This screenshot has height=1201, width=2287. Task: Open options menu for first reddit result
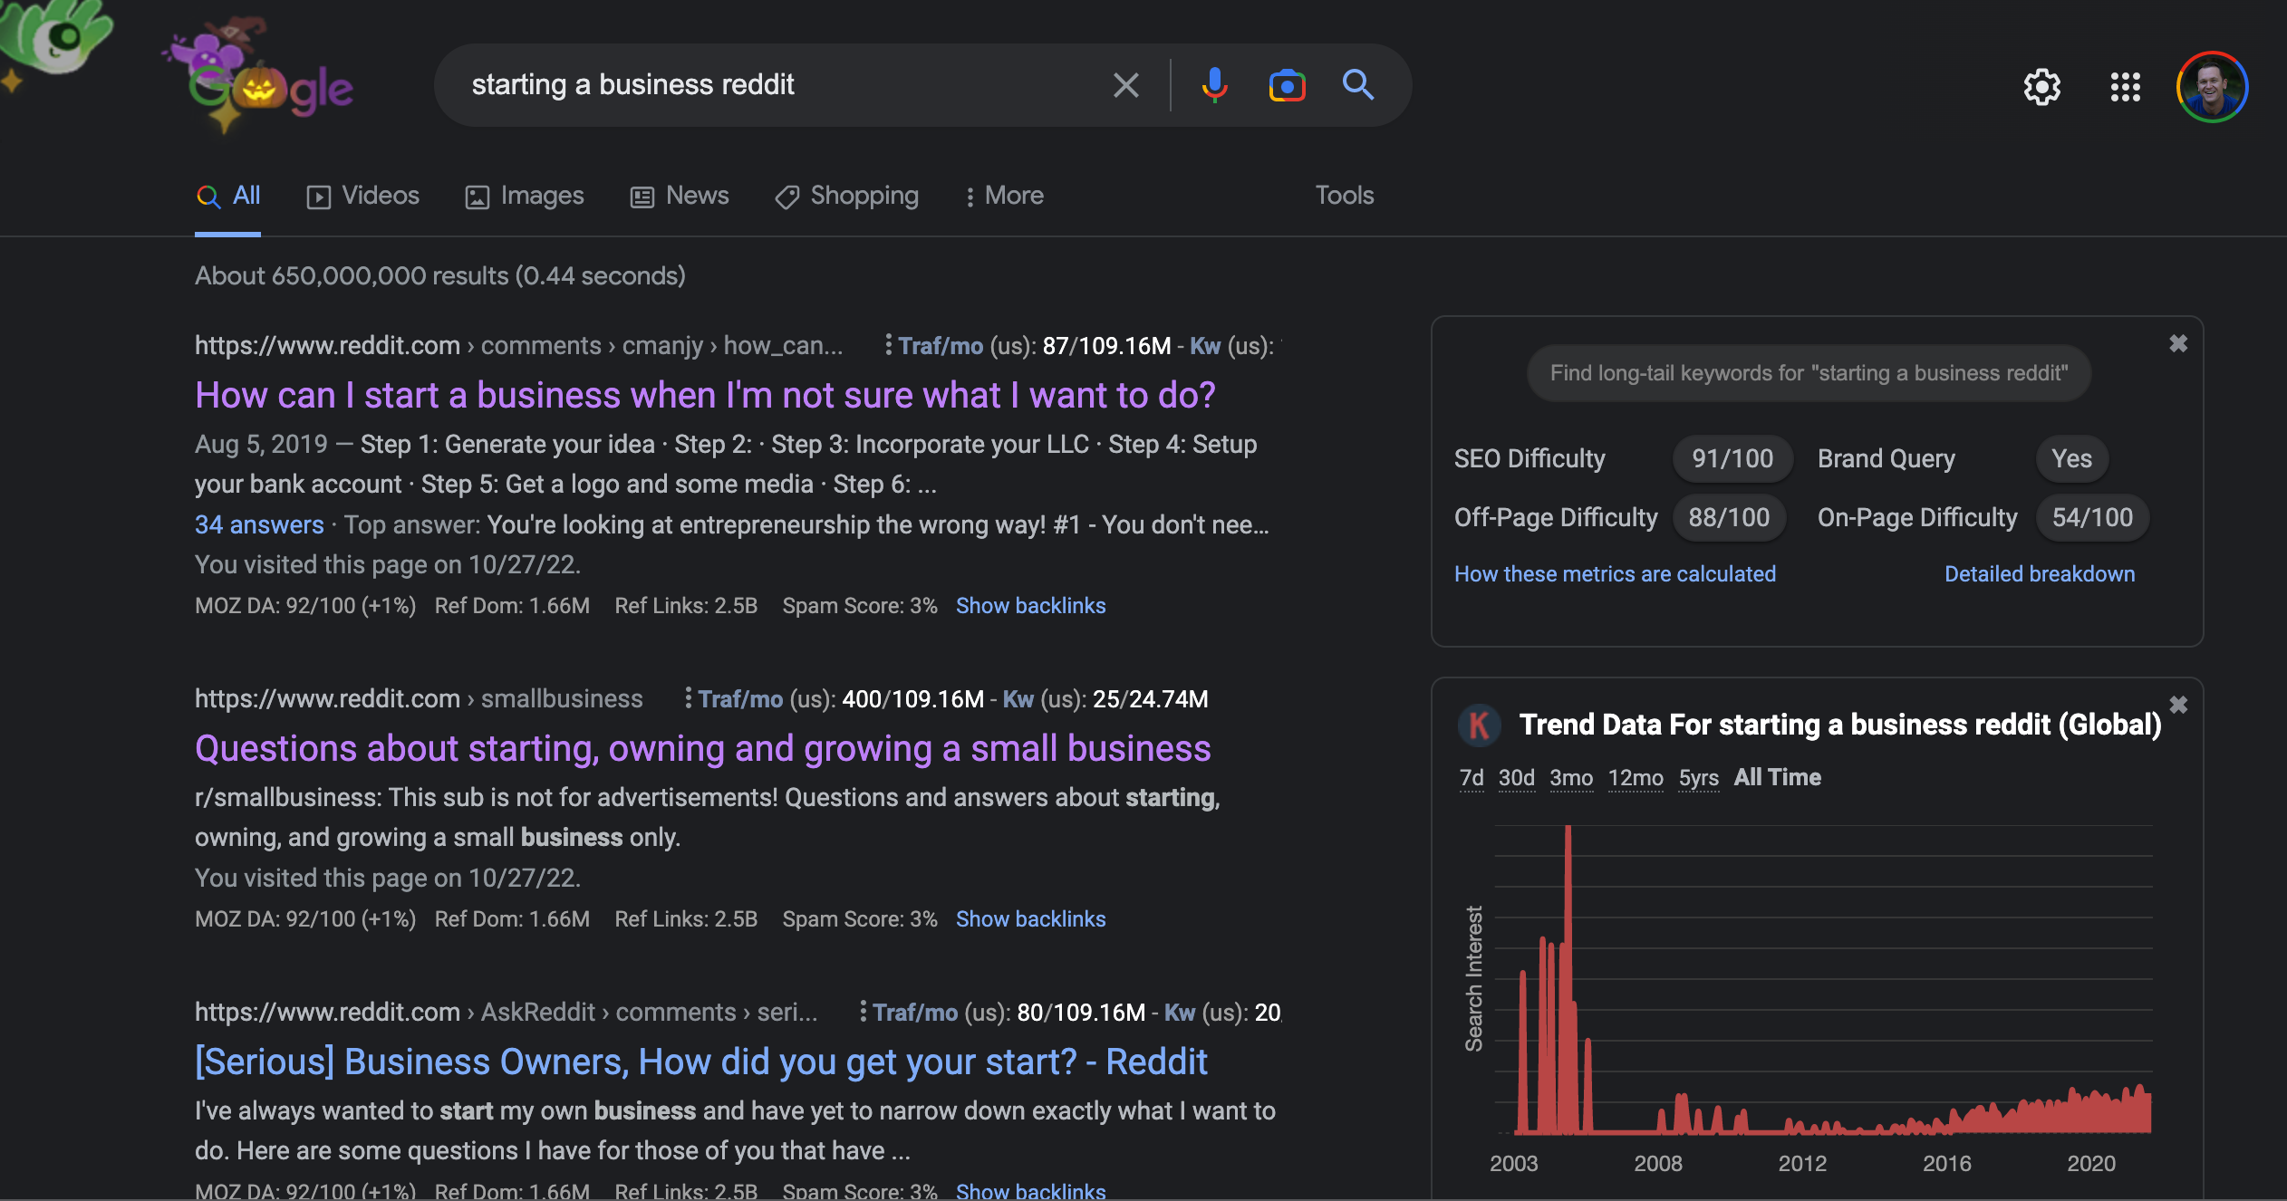point(888,345)
